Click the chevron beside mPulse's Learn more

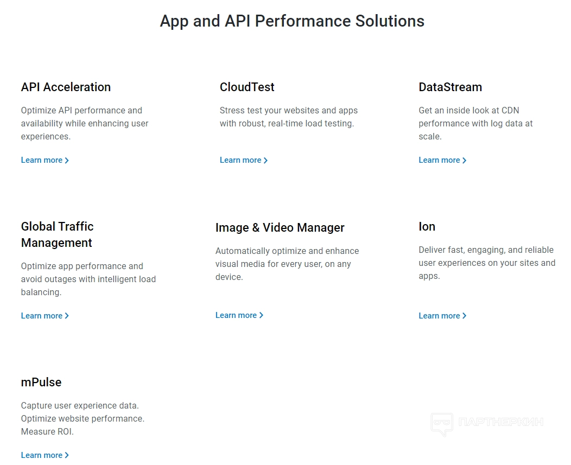(67, 455)
